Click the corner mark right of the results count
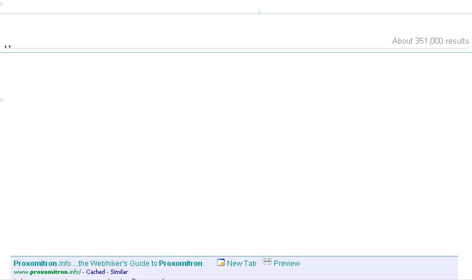472x280 pixels. point(468,46)
